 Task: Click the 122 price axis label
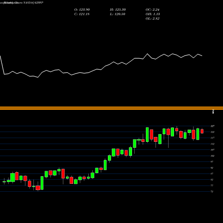tap(212, 132)
